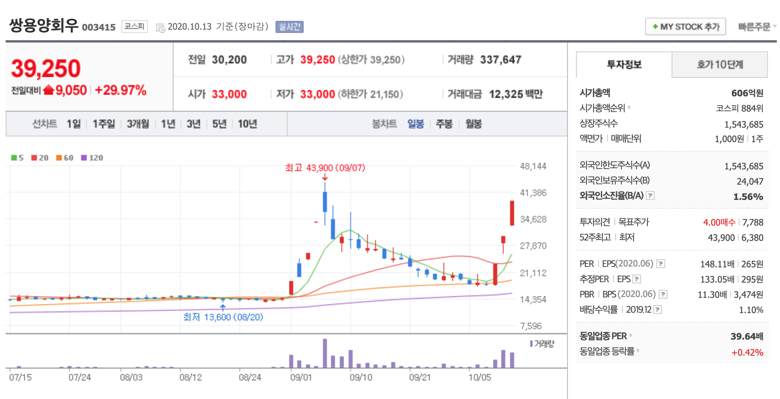Click the stock code 003415
The height and width of the screenshot is (399, 780).
pyautogui.click(x=99, y=27)
